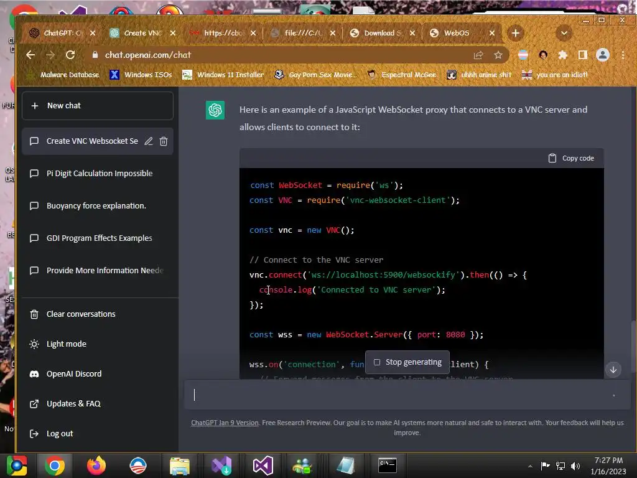This screenshot has height=478, width=637.
Task: Click the Action Center flag tray icon
Action: point(545,466)
